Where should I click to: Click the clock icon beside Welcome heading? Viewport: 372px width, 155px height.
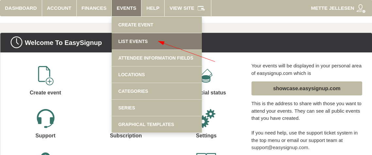16,42
